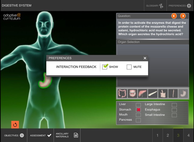Click the Adaptive Curriculum logo

(x=12, y=17)
